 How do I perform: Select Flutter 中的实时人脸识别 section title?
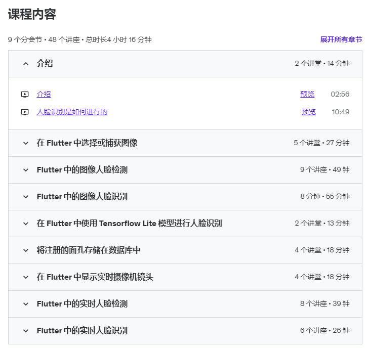pyautogui.click(x=82, y=331)
